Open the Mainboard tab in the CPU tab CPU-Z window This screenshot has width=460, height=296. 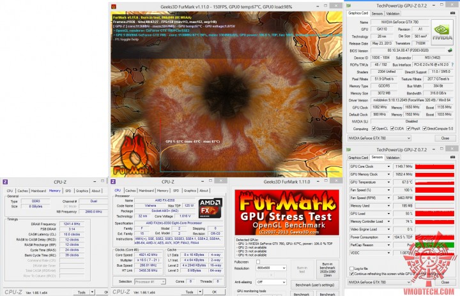point(146,191)
